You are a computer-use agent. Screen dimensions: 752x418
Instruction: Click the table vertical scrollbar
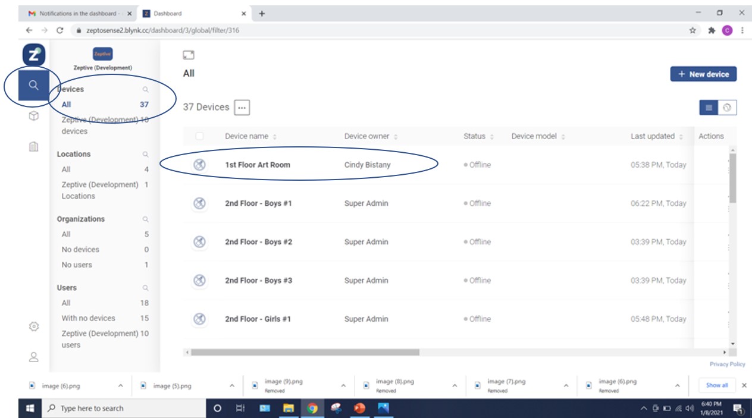click(732, 178)
